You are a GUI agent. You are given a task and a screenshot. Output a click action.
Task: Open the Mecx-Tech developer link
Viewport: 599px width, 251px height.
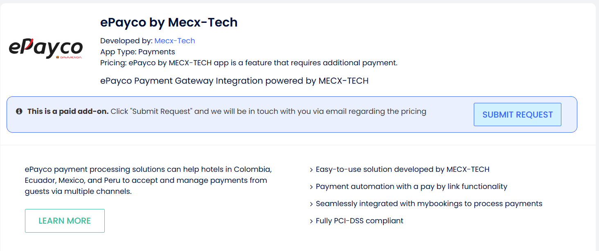[x=175, y=41]
